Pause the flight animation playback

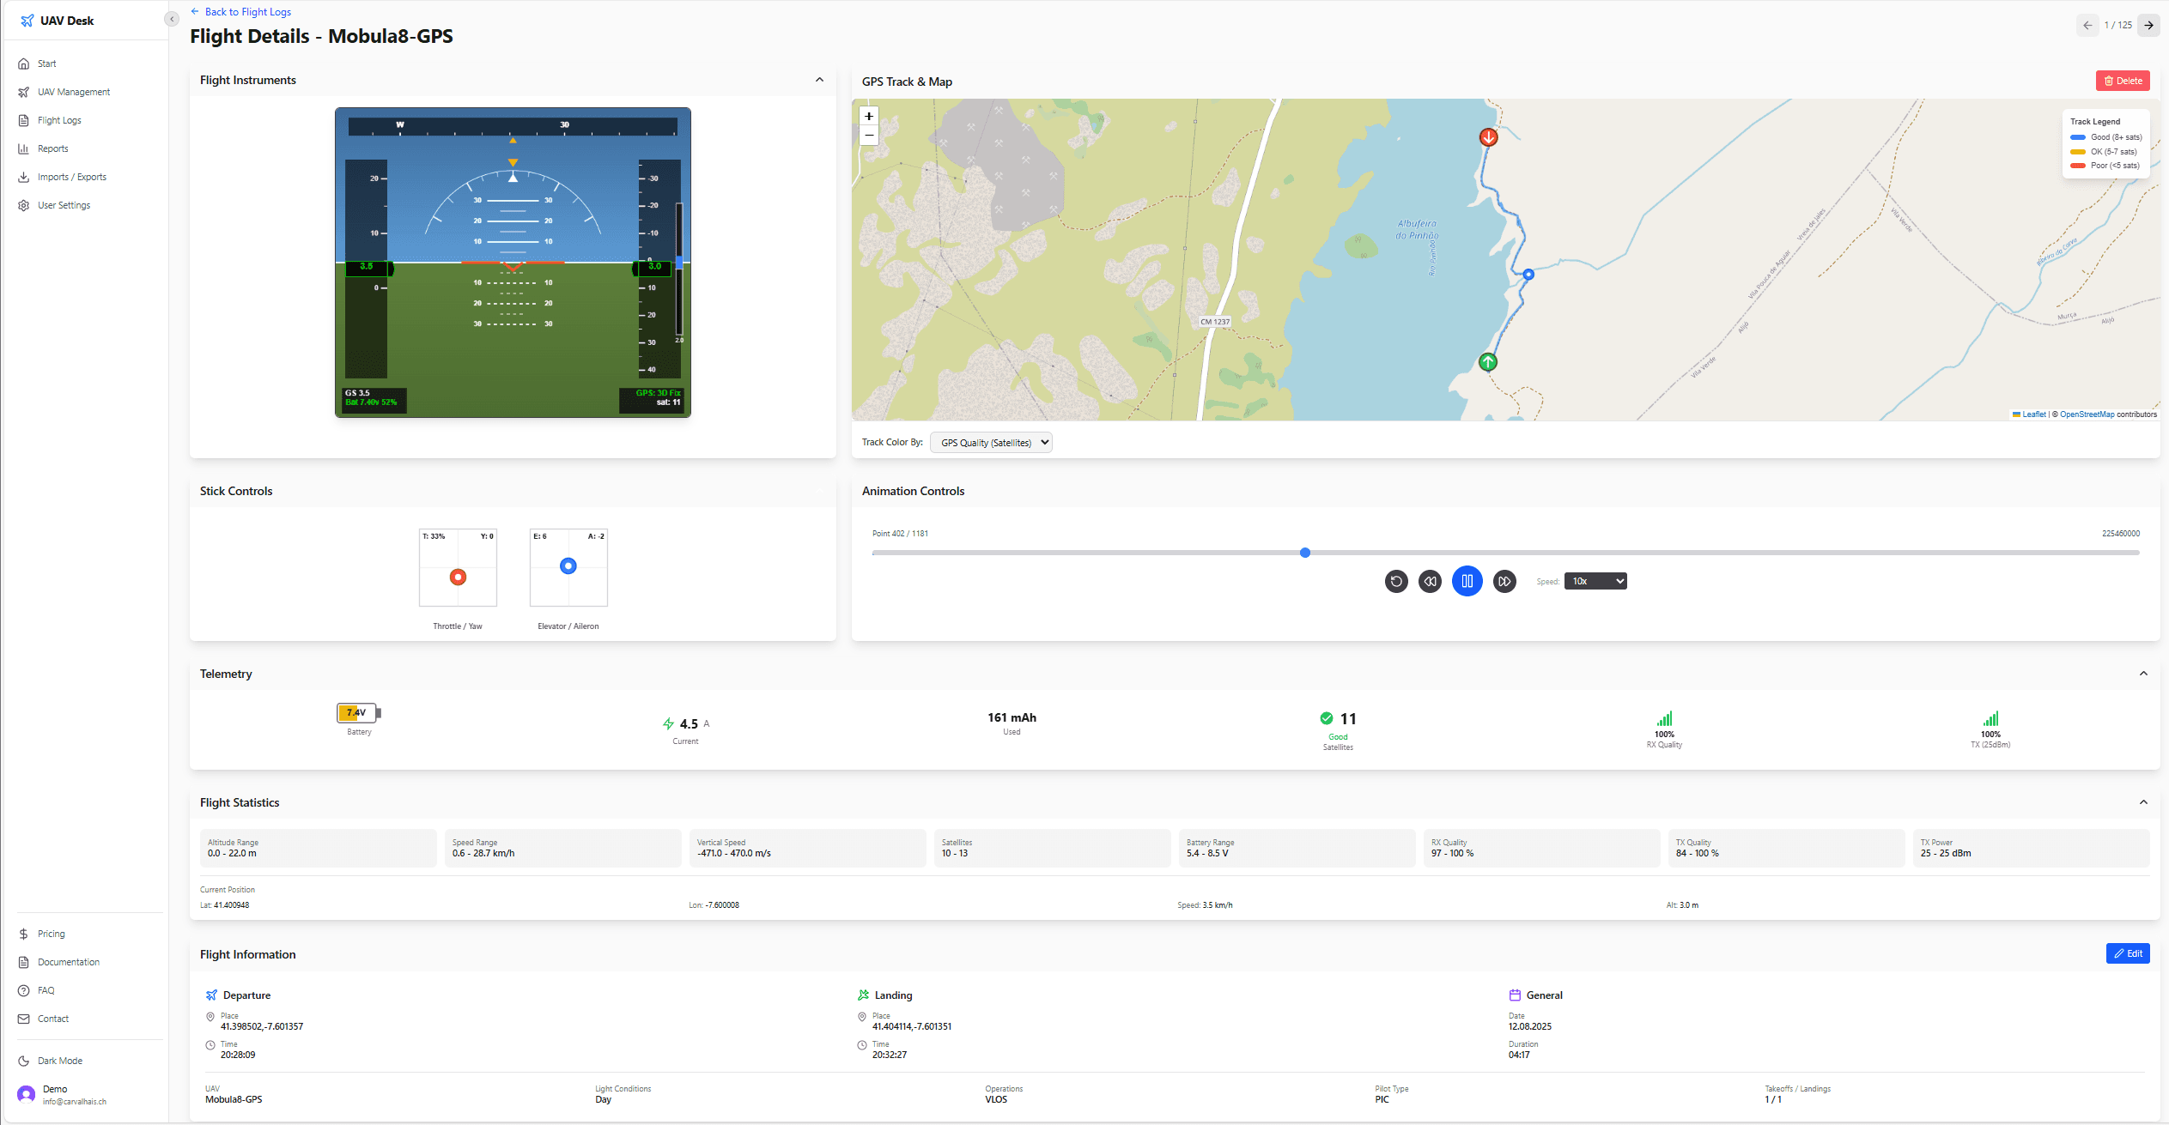pyautogui.click(x=1467, y=581)
